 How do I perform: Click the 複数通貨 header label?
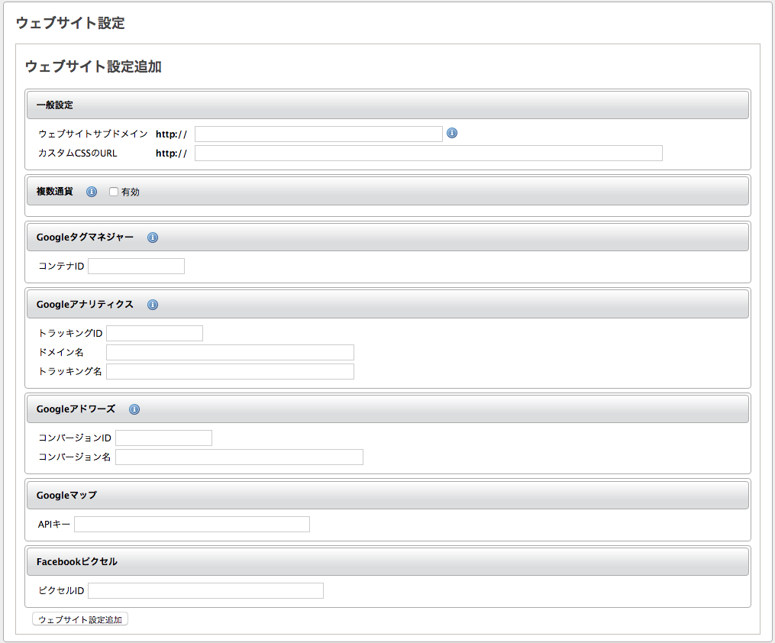(54, 191)
